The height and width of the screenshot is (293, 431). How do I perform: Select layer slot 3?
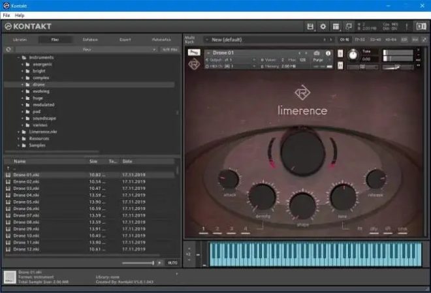tap(231, 230)
